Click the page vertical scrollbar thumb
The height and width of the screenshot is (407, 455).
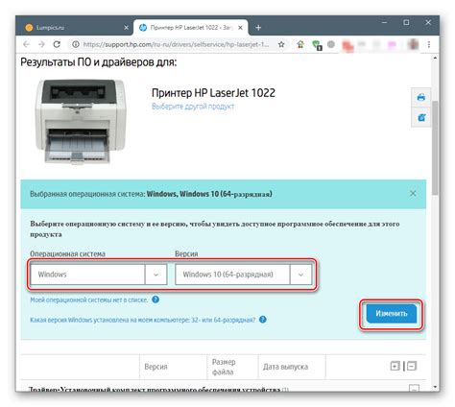pos(435,148)
